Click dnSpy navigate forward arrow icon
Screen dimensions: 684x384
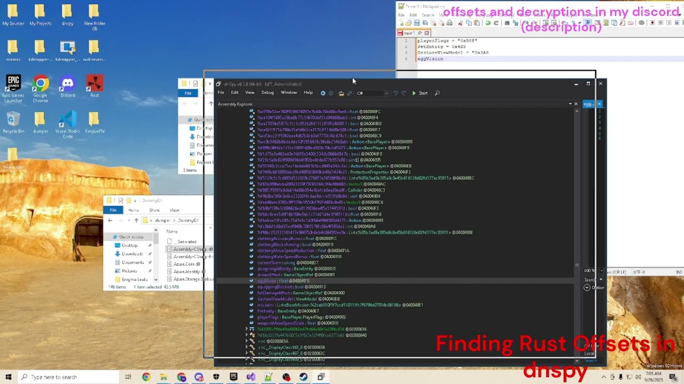(331, 93)
